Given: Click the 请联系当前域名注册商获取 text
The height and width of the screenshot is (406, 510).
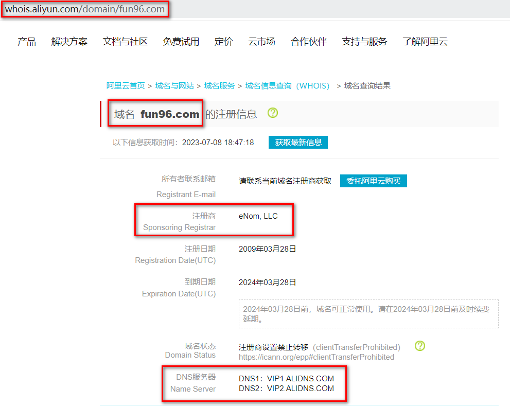Looking at the screenshot, I should point(285,181).
